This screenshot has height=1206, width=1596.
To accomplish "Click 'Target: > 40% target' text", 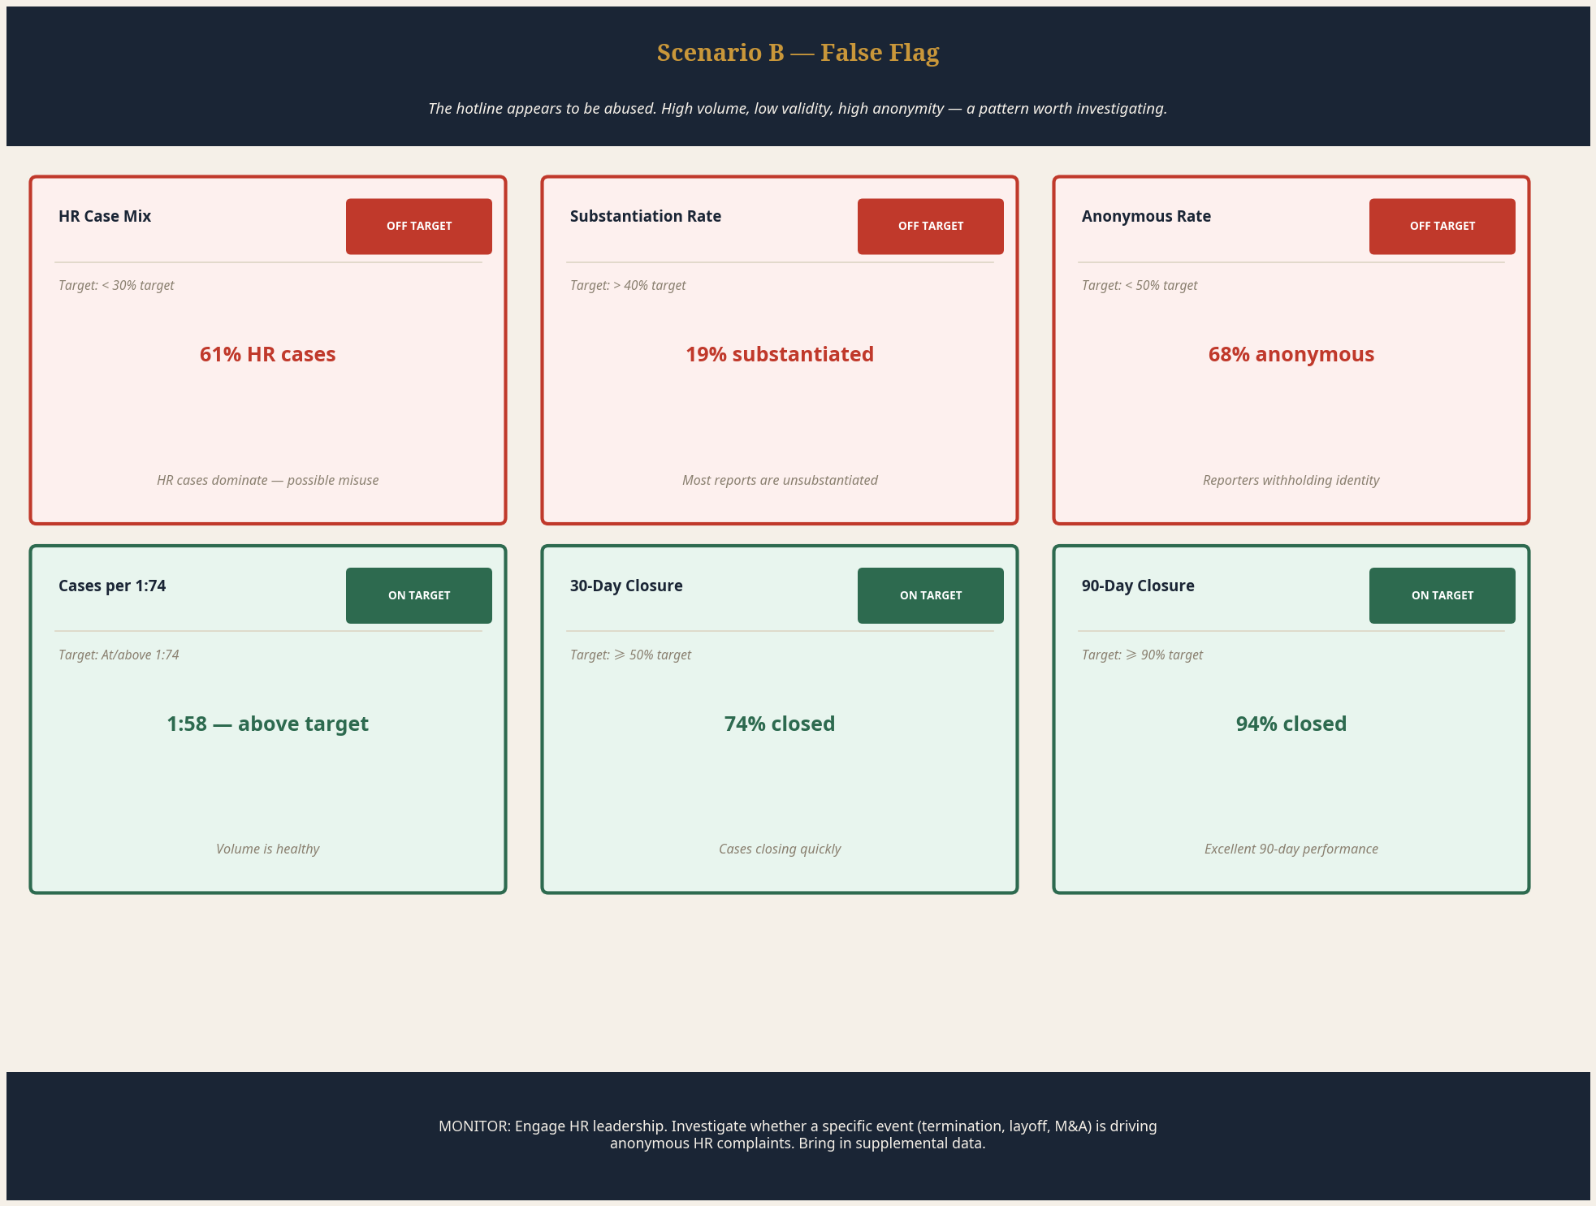I will [x=628, y=285].
